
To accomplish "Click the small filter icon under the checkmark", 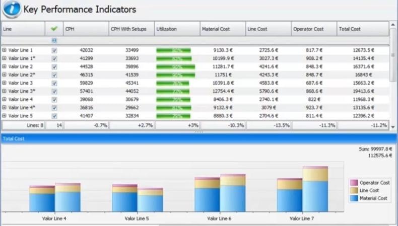I will [x=54, y=40].
